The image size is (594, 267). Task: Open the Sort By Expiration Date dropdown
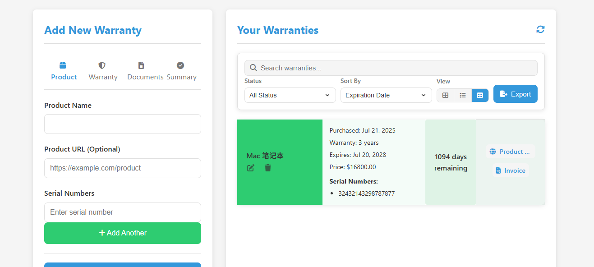point(386,95)
